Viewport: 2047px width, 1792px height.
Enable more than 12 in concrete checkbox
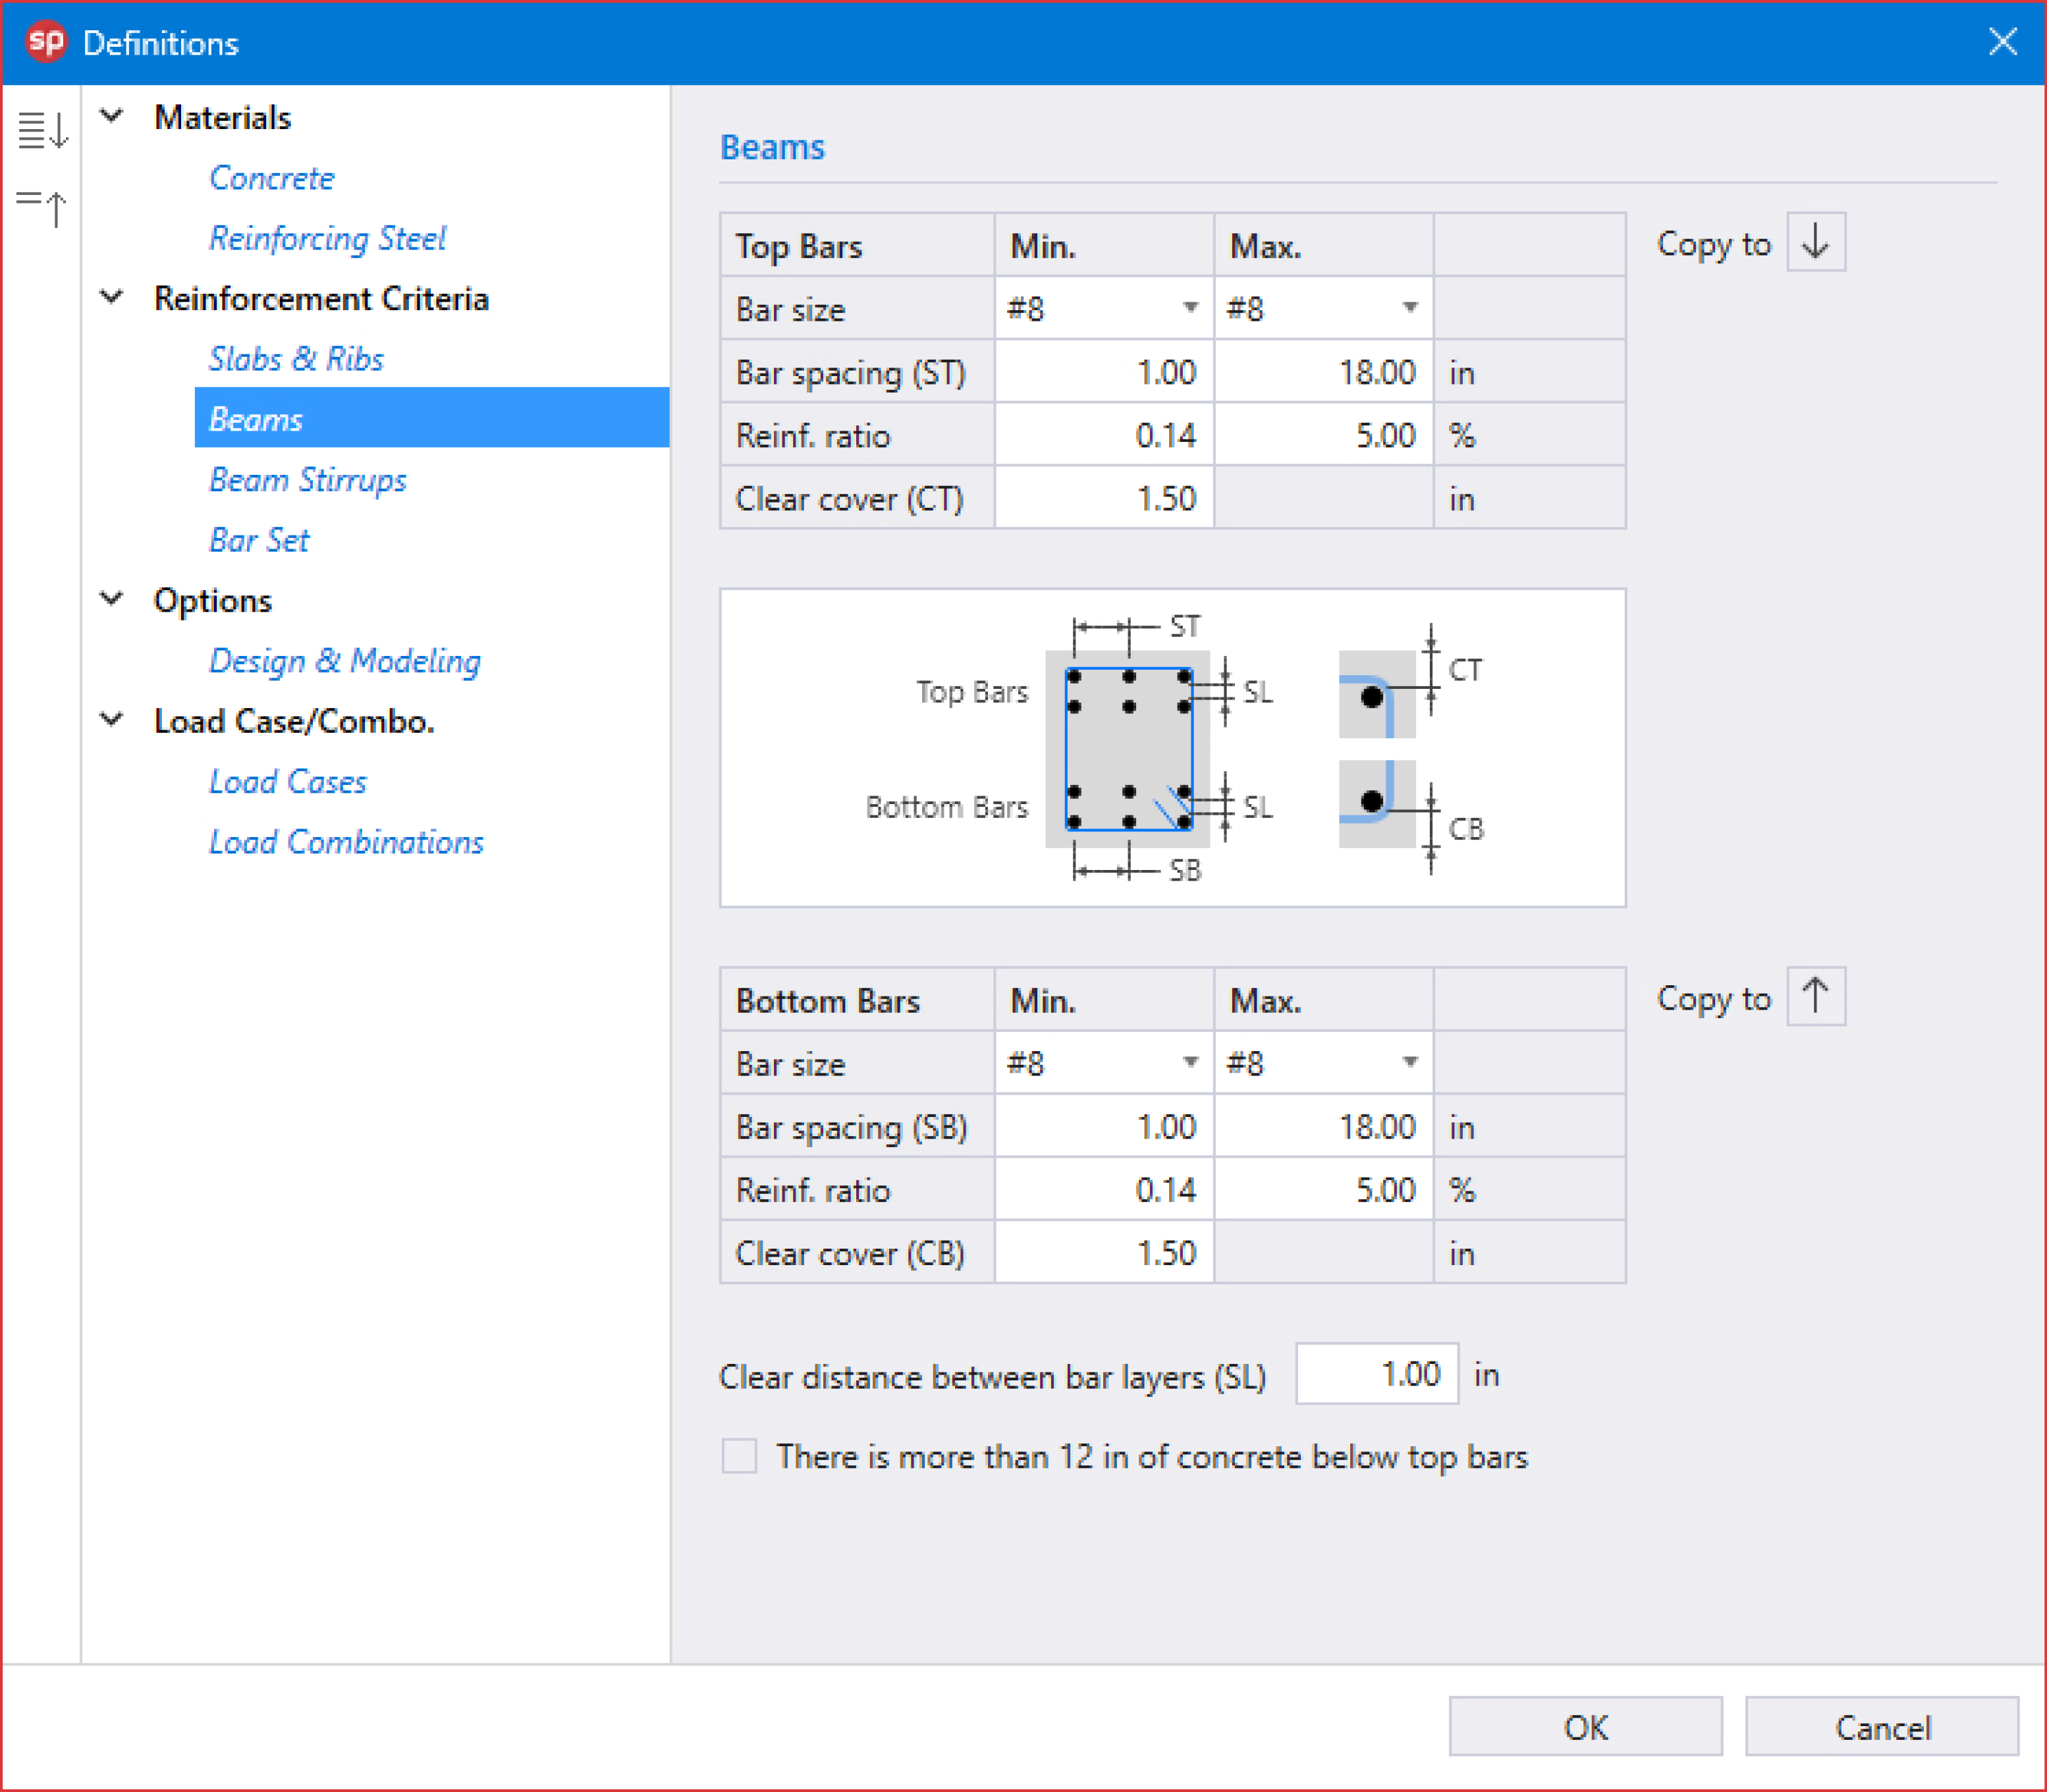click(739, 1455)
